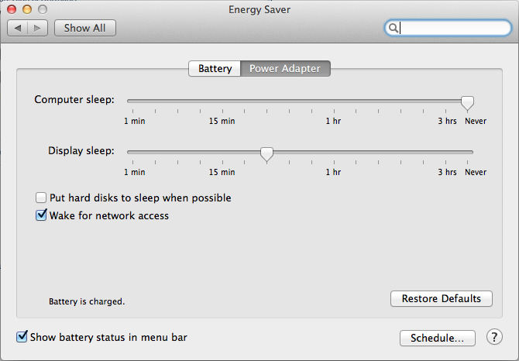
Task: Open help with the question mark button
Action: click(x=494, y=337)
